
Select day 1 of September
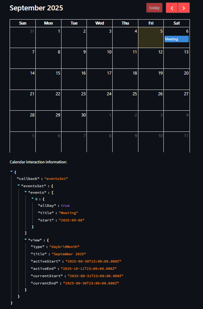pos(48,37)
